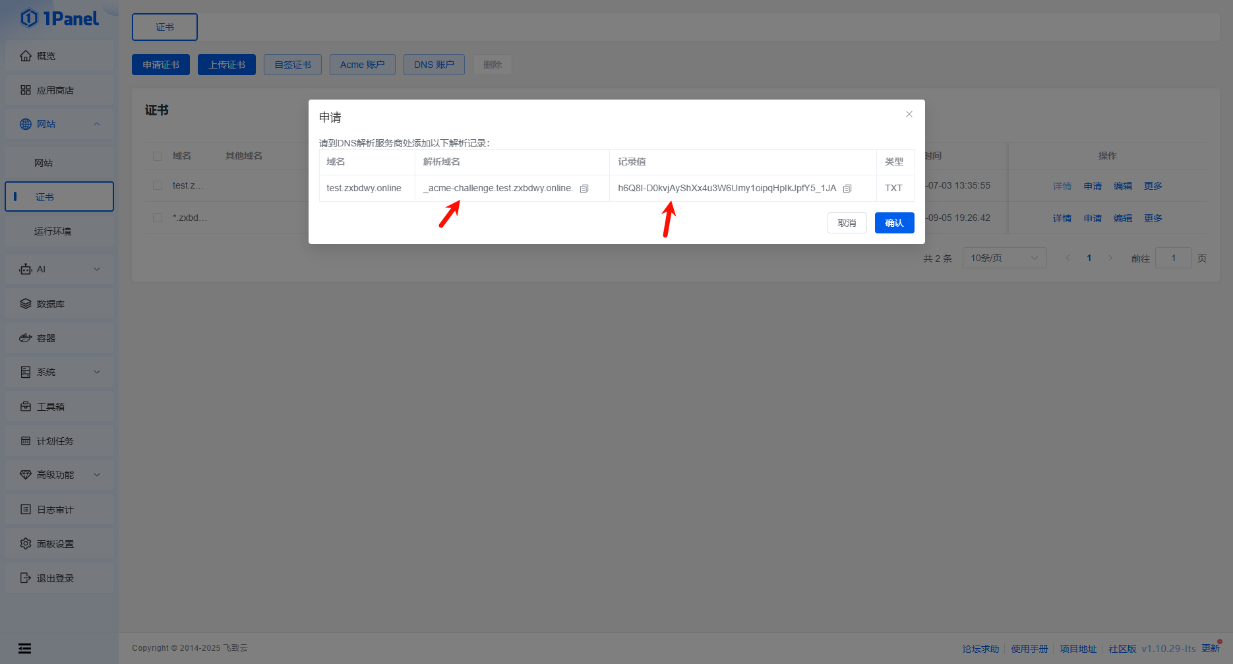The width and height of the screenshot is (1233, 664).
Task: Click 退出登录 logout icon
Action: [26, 578]
